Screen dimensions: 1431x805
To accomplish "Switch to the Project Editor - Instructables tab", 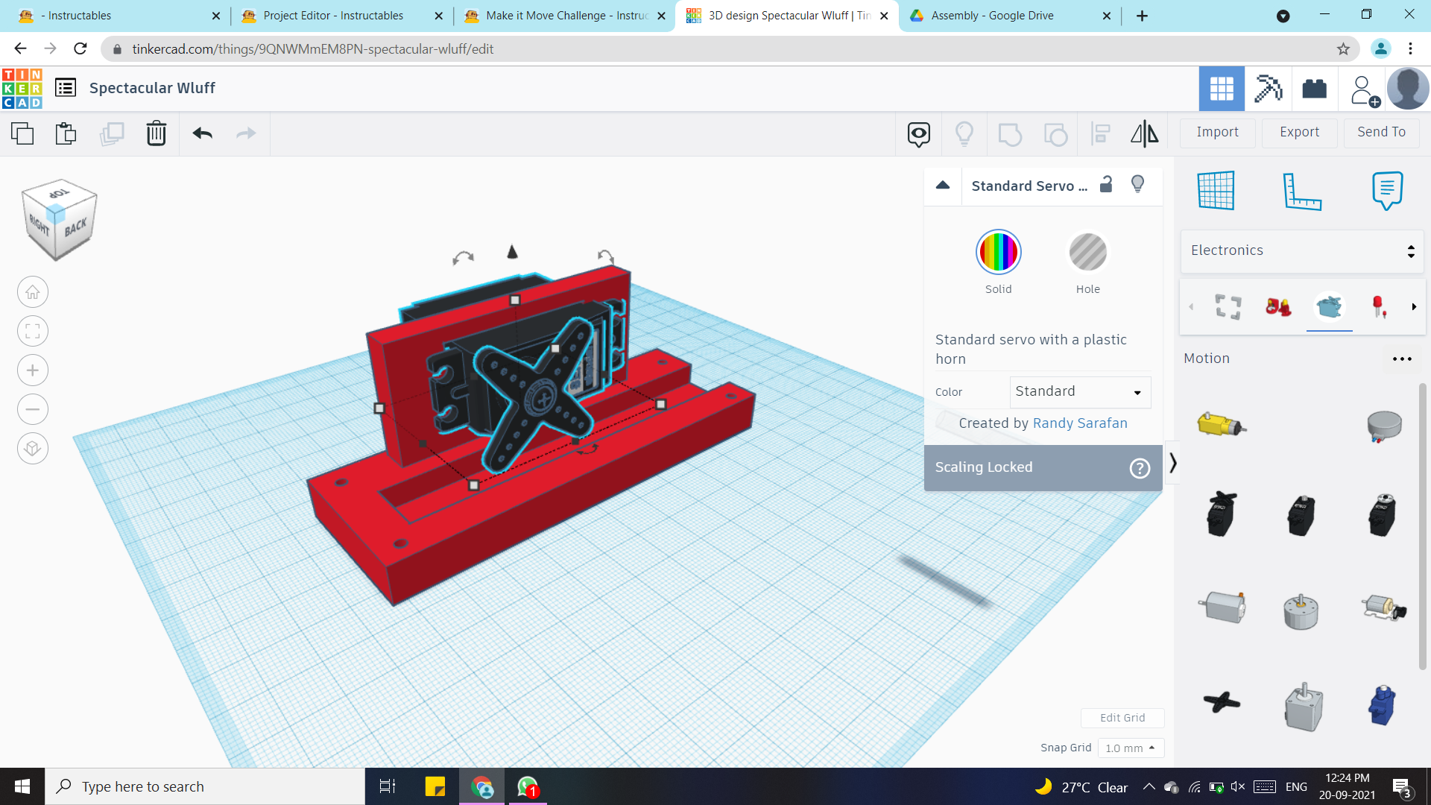I will 333,16.
